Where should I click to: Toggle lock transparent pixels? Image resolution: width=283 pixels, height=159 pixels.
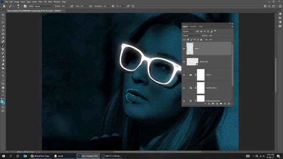[x=188, y=40]
